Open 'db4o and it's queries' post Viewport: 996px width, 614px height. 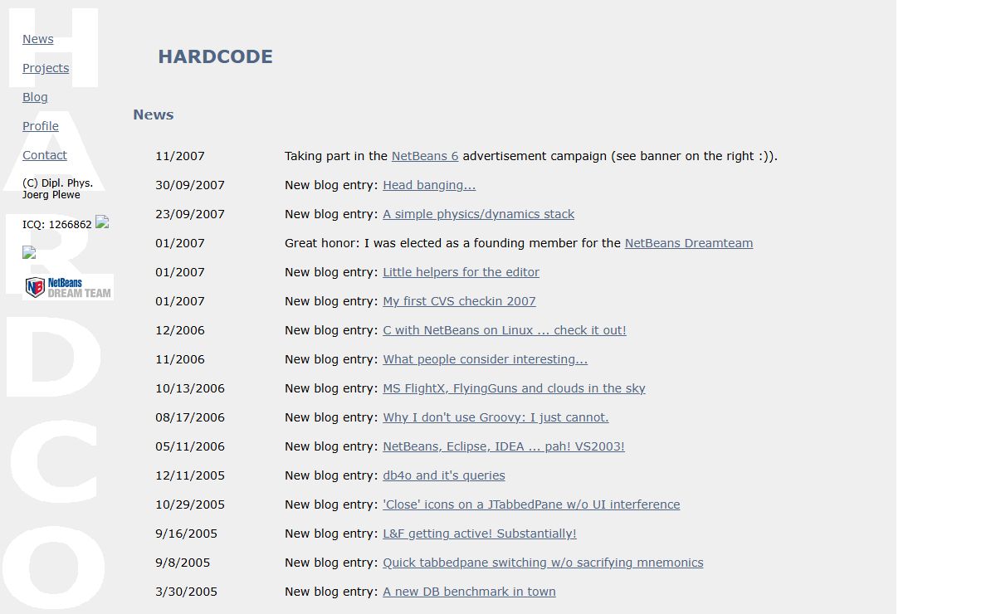[444, 475]
